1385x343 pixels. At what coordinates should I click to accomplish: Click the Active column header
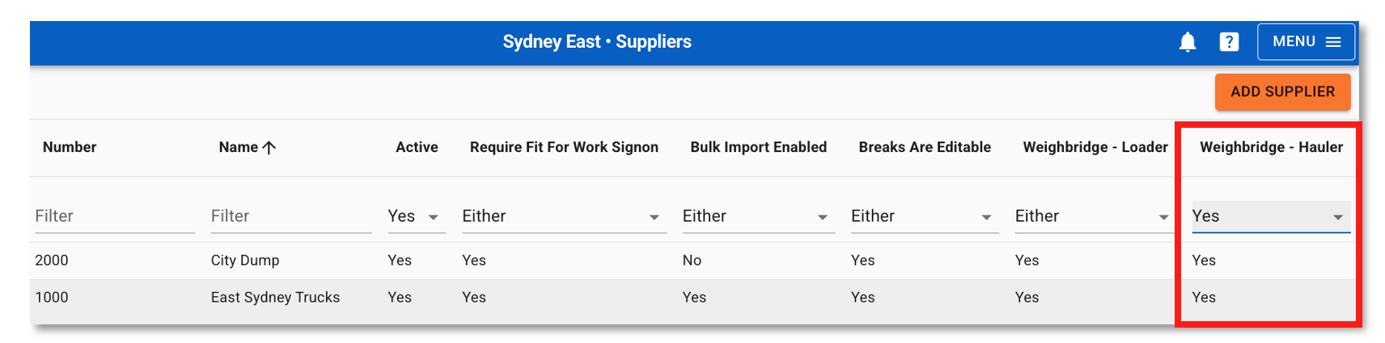417,147
